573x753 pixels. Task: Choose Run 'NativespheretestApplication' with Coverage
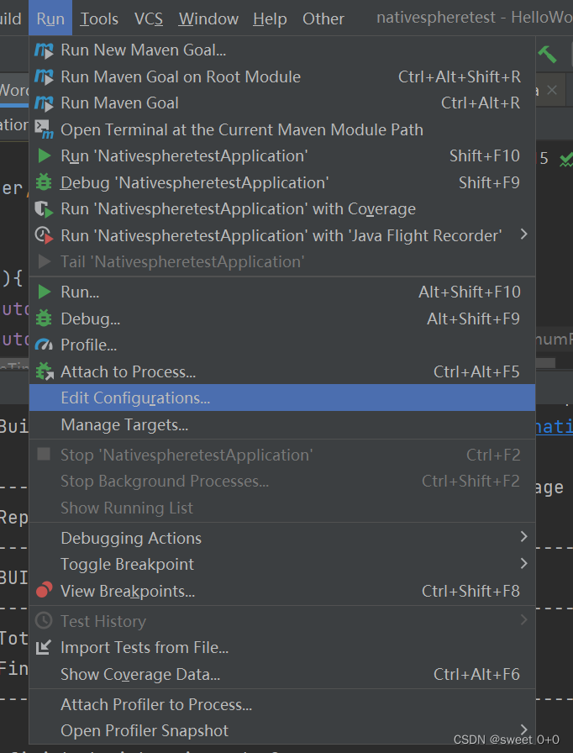pyautogui.click(x=282, y=209)
